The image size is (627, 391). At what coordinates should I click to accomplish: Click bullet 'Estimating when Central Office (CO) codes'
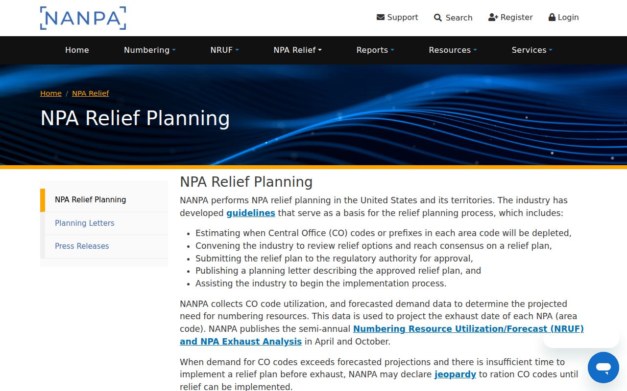tap(384, 233)
